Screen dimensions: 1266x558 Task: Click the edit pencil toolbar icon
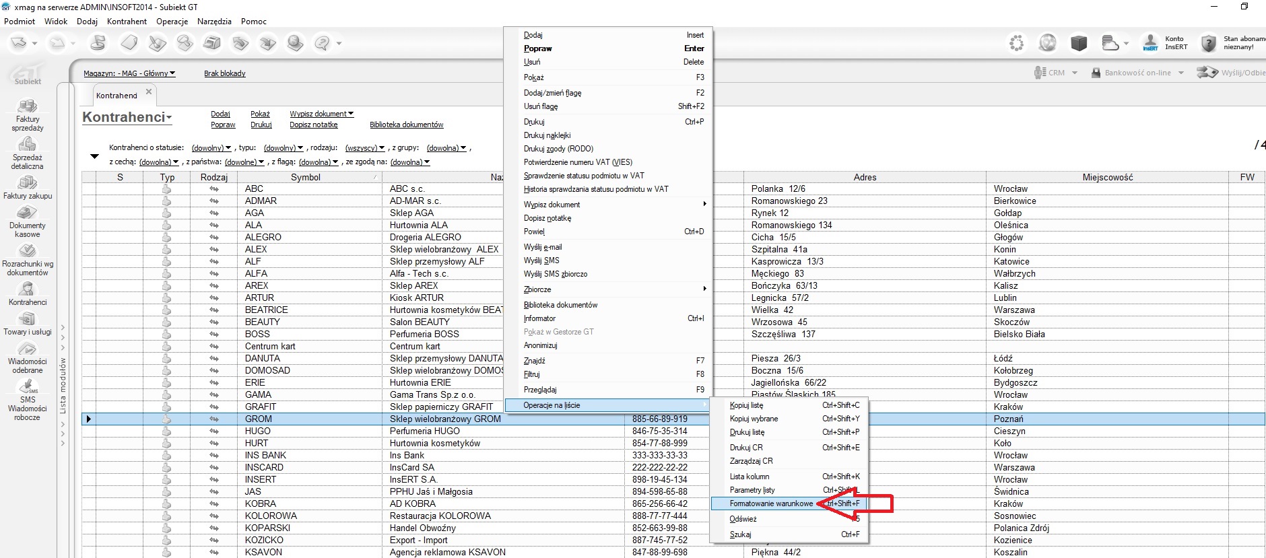158,44
